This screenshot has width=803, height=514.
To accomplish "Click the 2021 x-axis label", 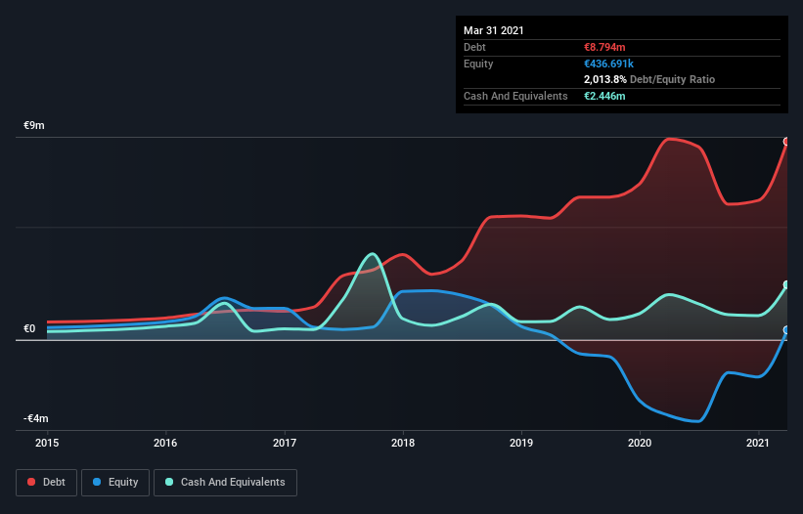I will (758, 443).
